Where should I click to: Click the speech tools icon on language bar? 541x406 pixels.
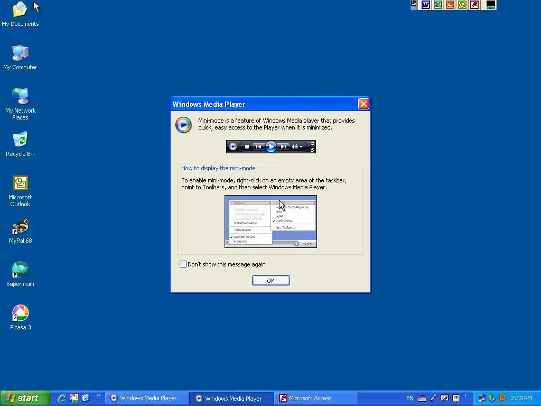[x=445, y=399]
